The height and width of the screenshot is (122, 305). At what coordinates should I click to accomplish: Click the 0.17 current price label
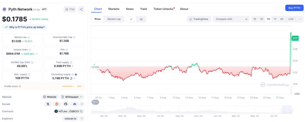pyautogui.click(x=295, y=38)
